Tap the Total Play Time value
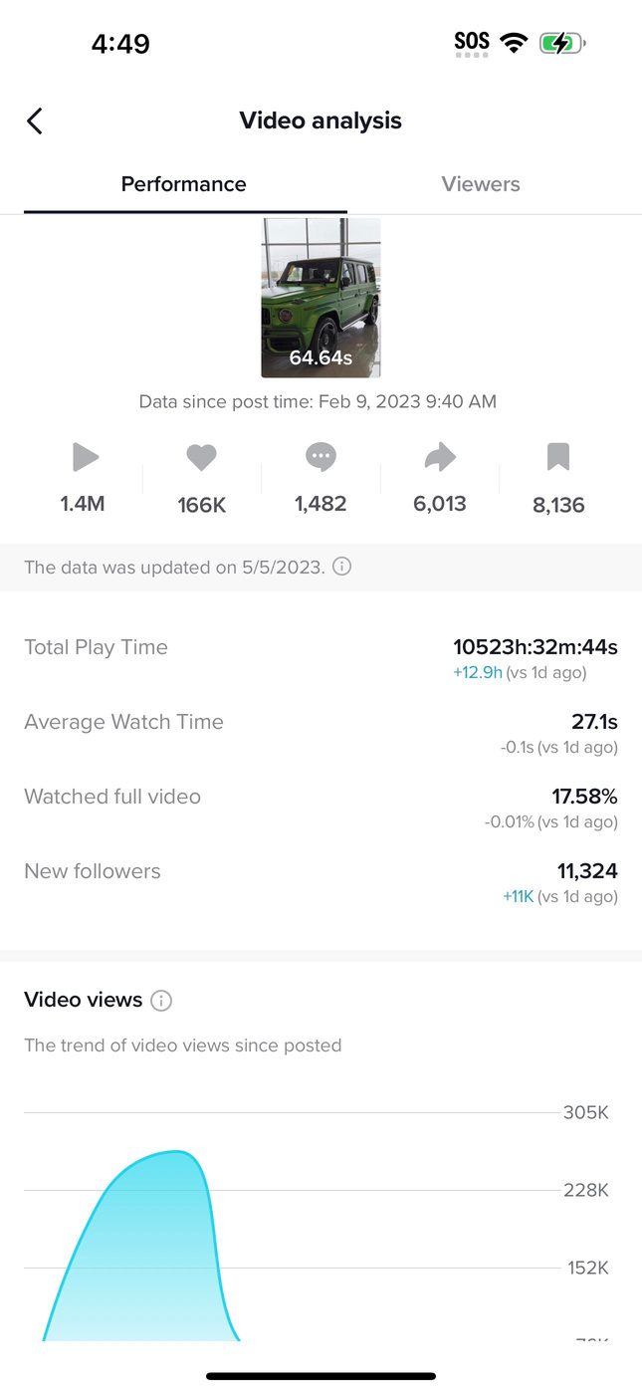 (535, 647)
